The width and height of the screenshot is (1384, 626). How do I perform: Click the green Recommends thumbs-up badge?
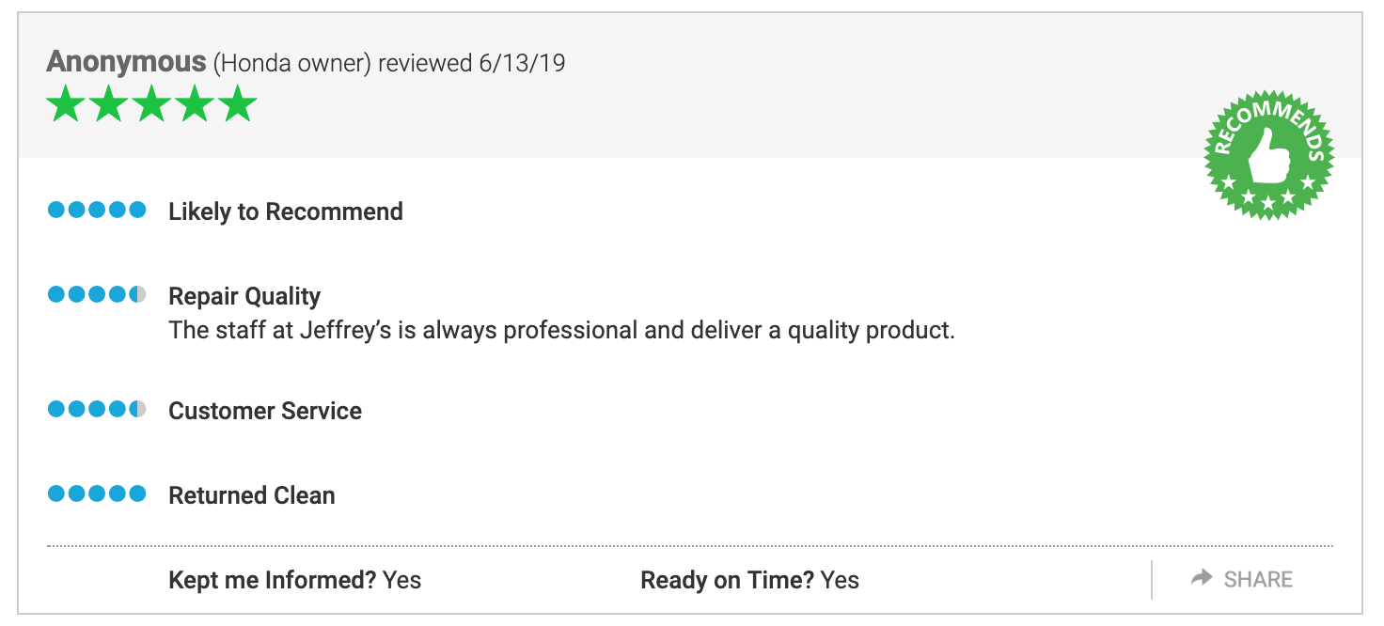[1269, 155]
